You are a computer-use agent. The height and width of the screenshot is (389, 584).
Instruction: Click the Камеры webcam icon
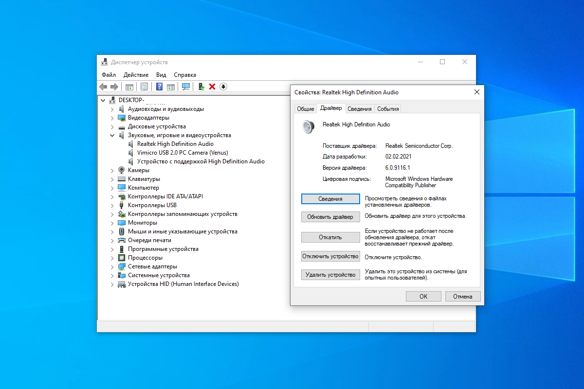click(x=122, y=170)
